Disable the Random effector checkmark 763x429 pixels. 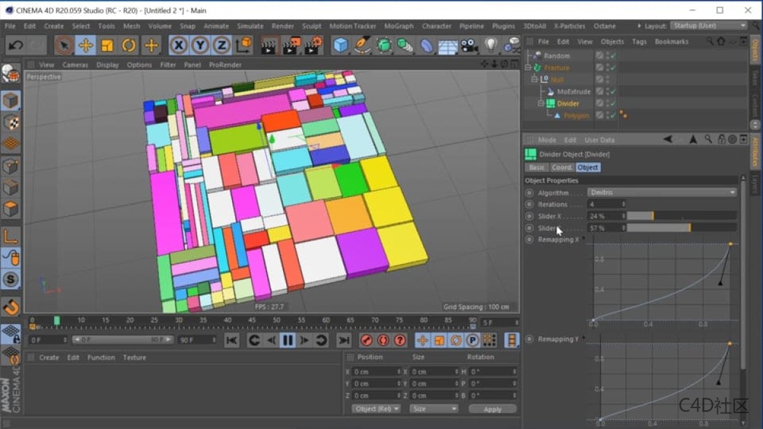pos(613,55)
